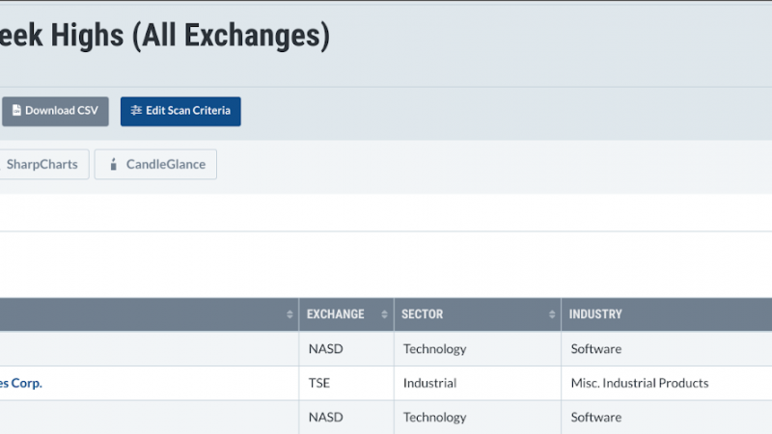Sort by the Sector column arrows
The height and width of the screenshot is (434, 772).
[x=552, y=314]
